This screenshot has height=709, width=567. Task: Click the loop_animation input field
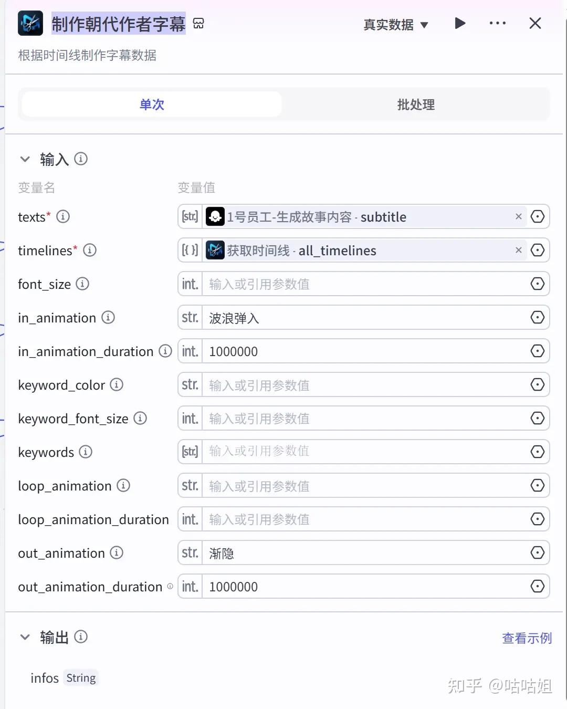[365, 486]
